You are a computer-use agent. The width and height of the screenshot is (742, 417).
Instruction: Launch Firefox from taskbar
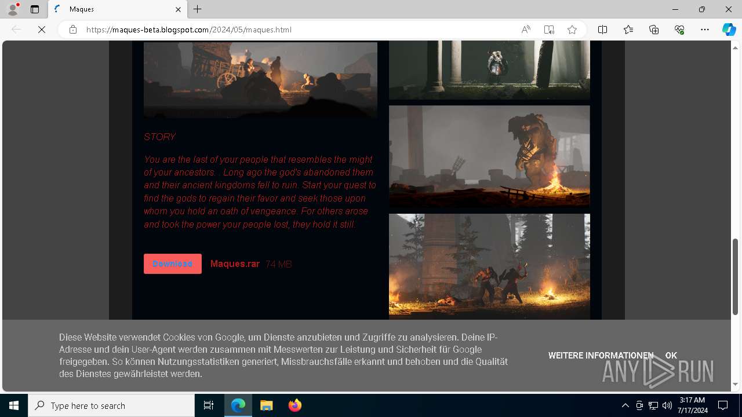pyautogui.click(x=294, y=405)
